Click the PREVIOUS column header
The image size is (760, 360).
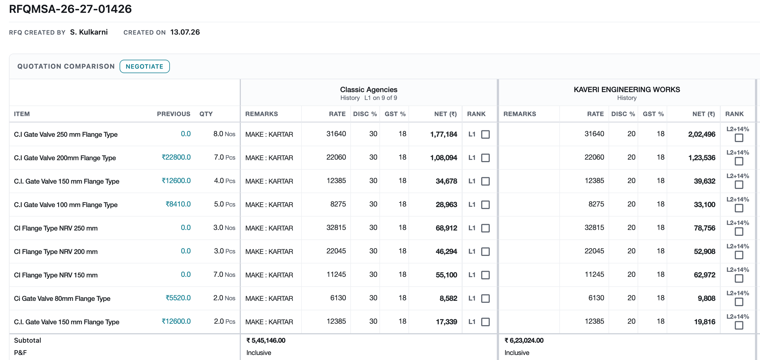tap(174, 114)
